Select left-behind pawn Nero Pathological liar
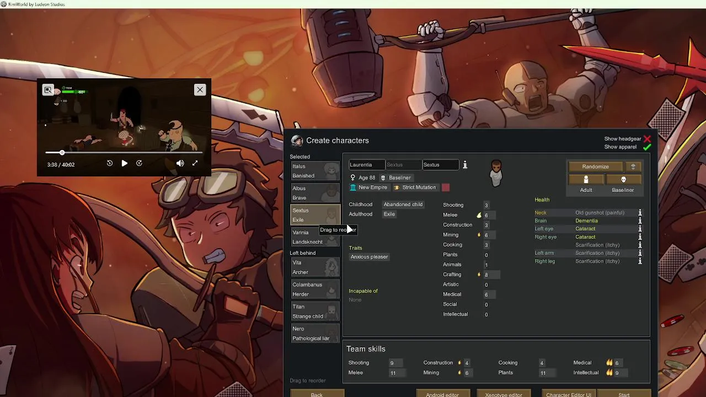Viewport: 706px width, 397px height. coord(315,334)
